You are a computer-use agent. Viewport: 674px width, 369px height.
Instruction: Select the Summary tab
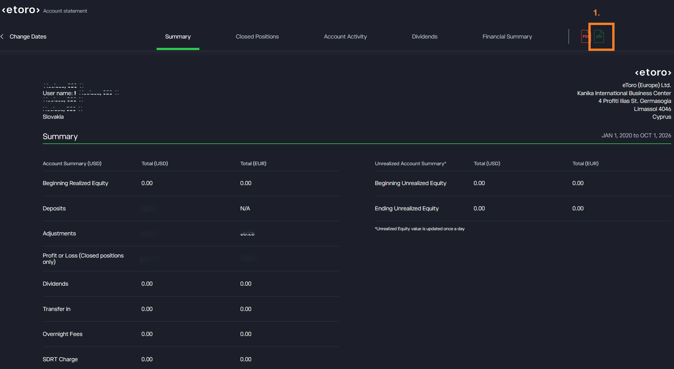[178, 36]
